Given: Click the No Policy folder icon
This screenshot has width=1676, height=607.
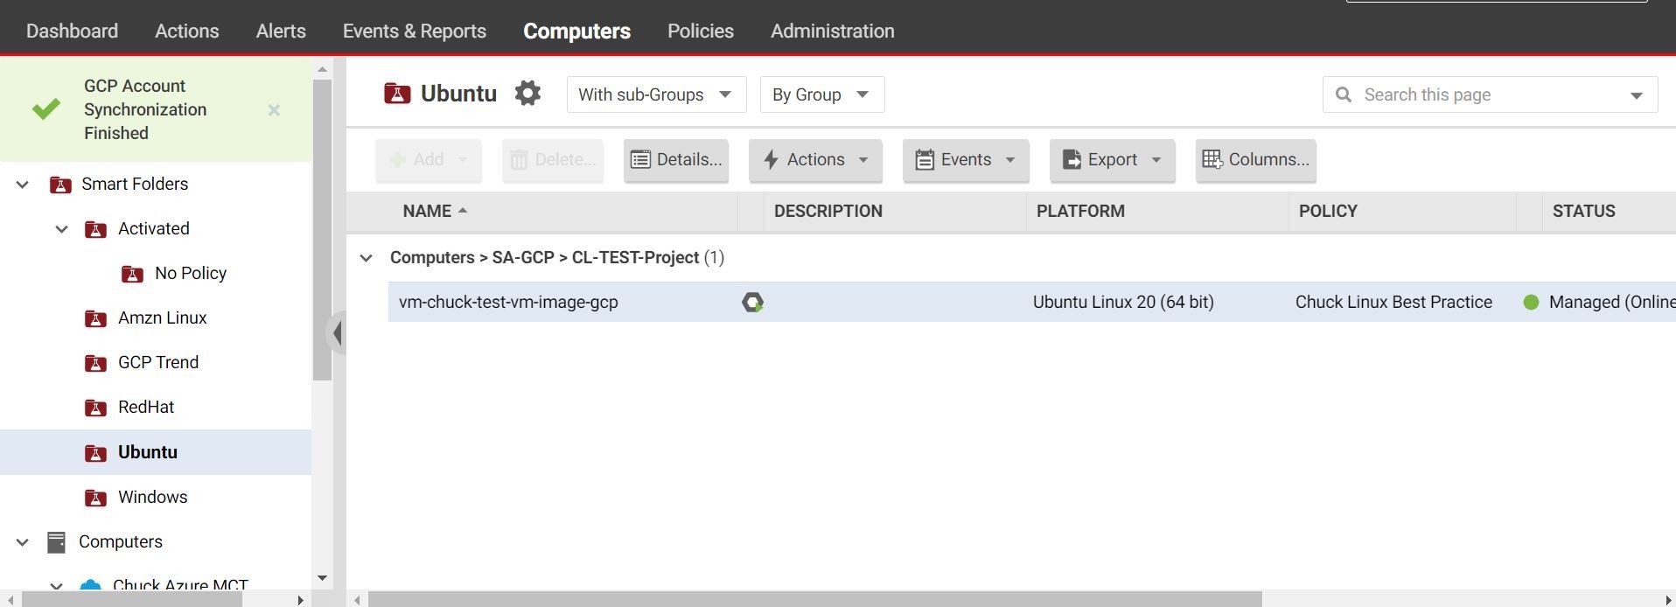Looking at the screenshot, I should pyautogui.click(x=132, y=274).
